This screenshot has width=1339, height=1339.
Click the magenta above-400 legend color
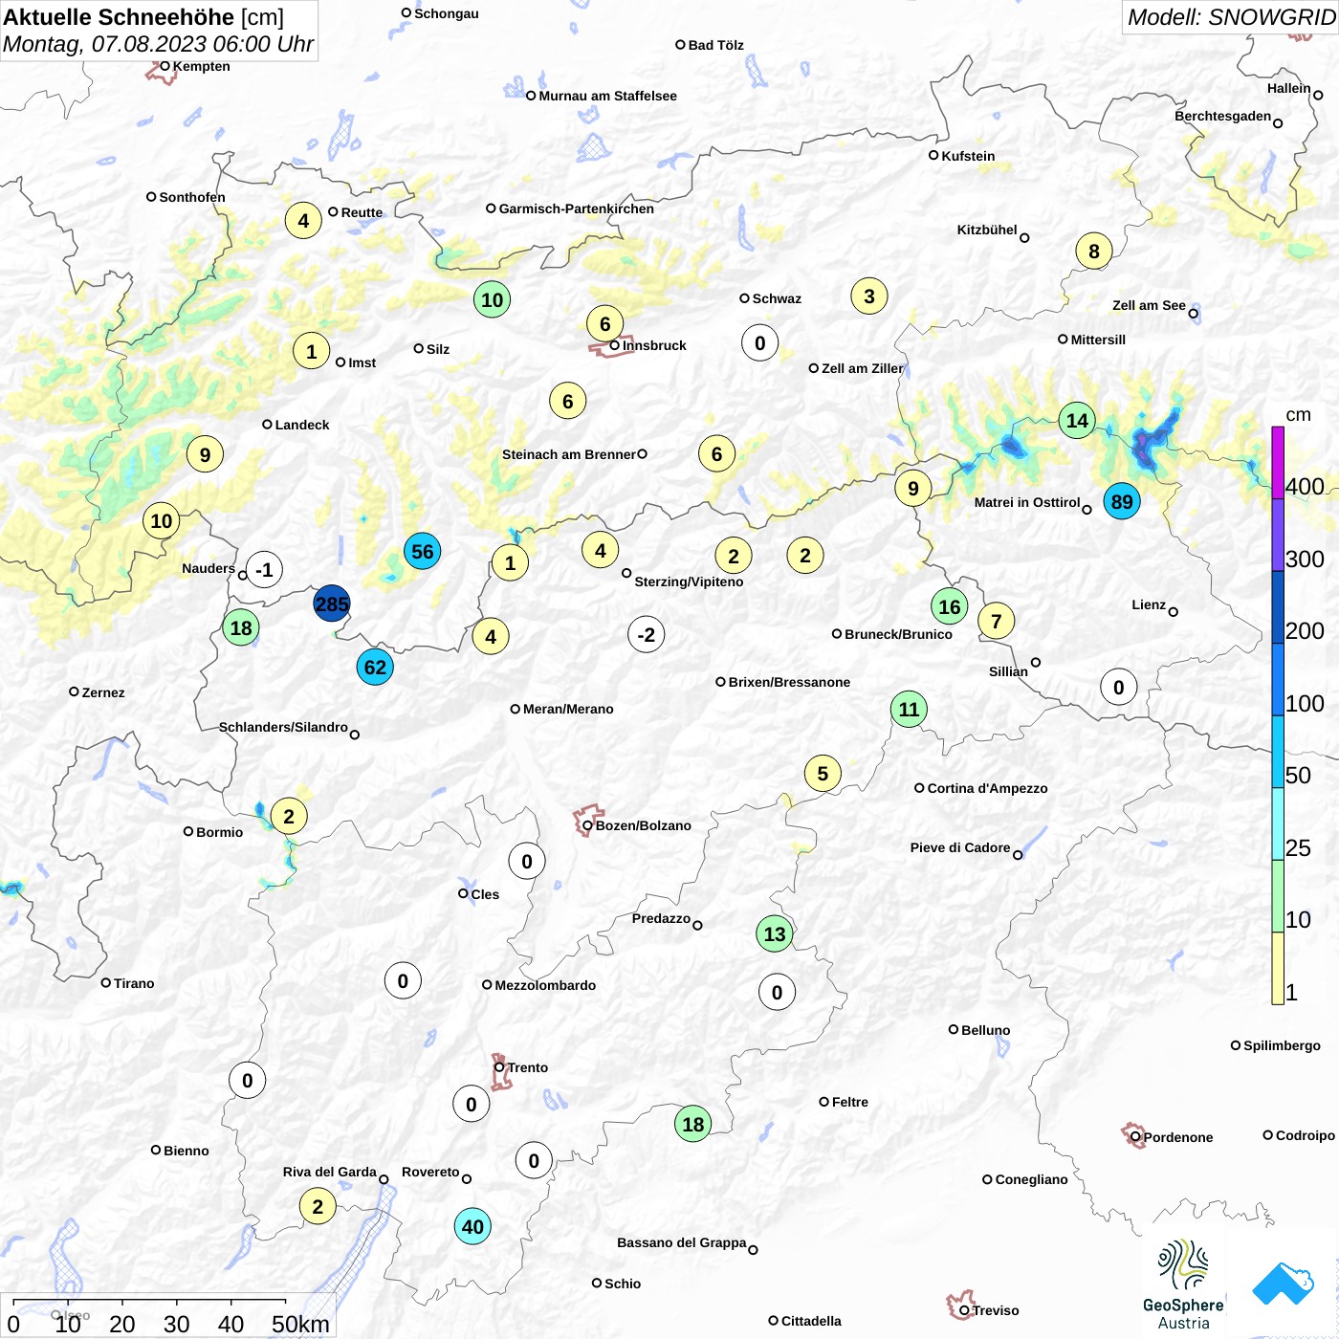coord(1278,462)
